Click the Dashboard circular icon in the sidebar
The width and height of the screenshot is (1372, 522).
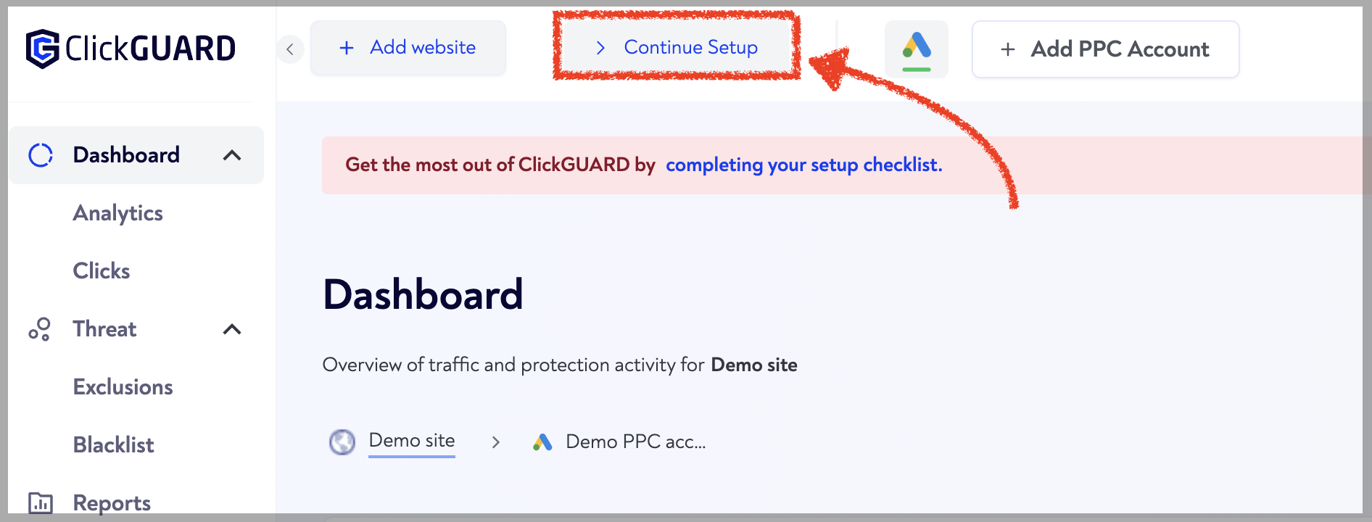point(41,155)
